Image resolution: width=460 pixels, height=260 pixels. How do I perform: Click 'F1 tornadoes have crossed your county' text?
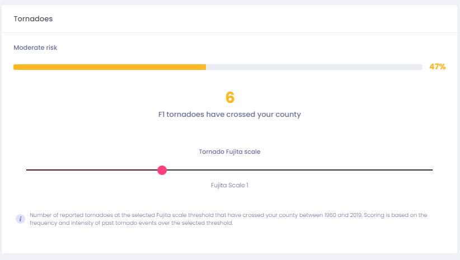coord(229,114)
